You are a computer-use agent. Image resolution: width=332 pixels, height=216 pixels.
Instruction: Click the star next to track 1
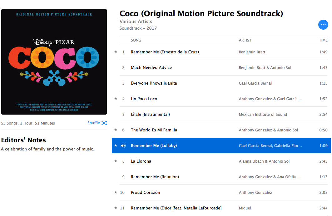click(116, 52)
